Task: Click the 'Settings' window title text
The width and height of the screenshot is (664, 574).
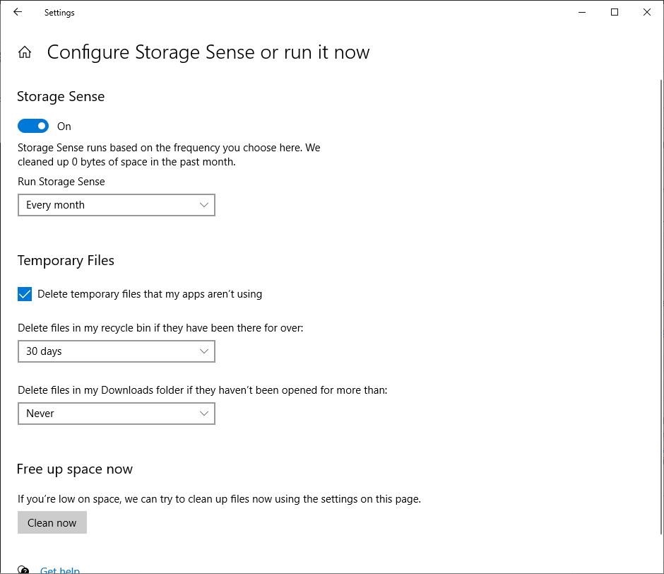Action: pos(59,13)
